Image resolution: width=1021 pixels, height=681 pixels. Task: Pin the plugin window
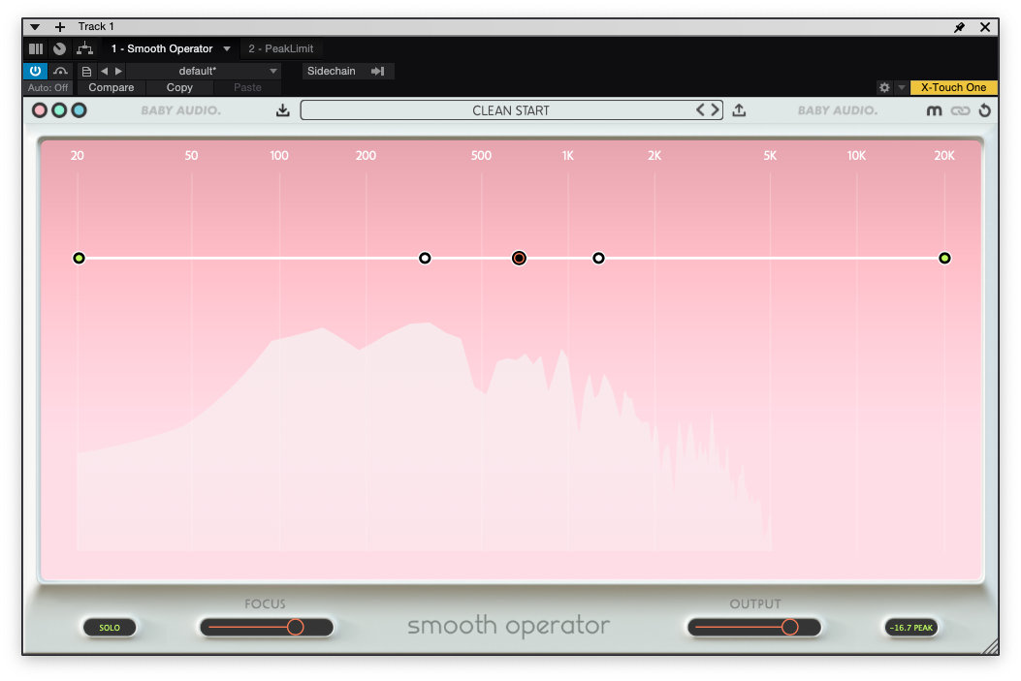[x=959, y=27]
